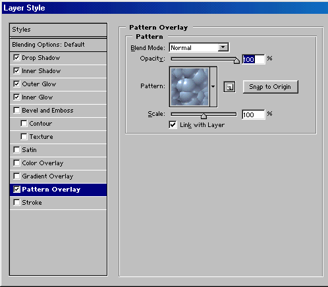Open Blending Options: Default settings
Screen dimensions: 328x287
[58, 45]
